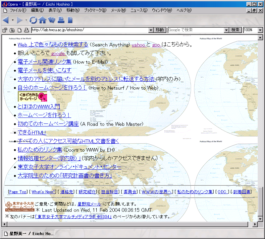Open the 移動(N) menu

(x=73, y=10)
